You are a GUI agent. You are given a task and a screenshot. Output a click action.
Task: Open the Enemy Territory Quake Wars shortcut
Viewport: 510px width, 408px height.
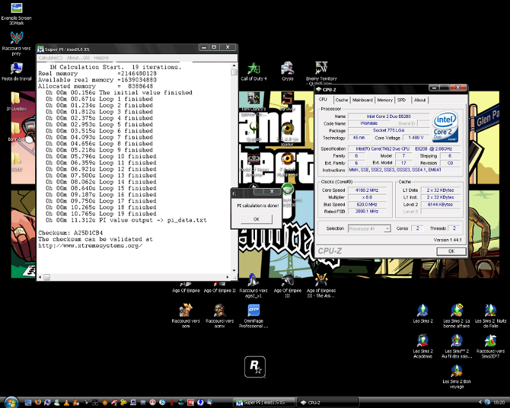click(321, 73)
